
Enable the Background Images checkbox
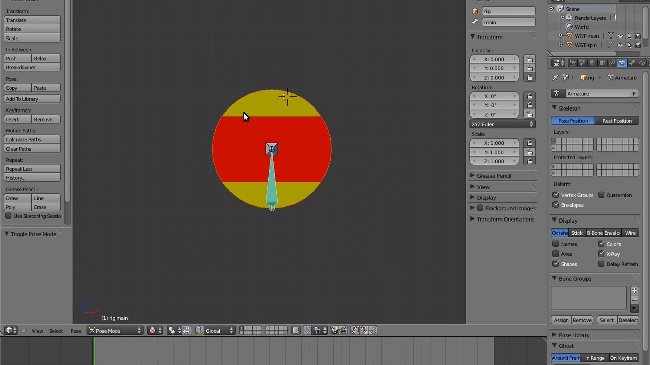pyautogui.click(x=480, y=208)
